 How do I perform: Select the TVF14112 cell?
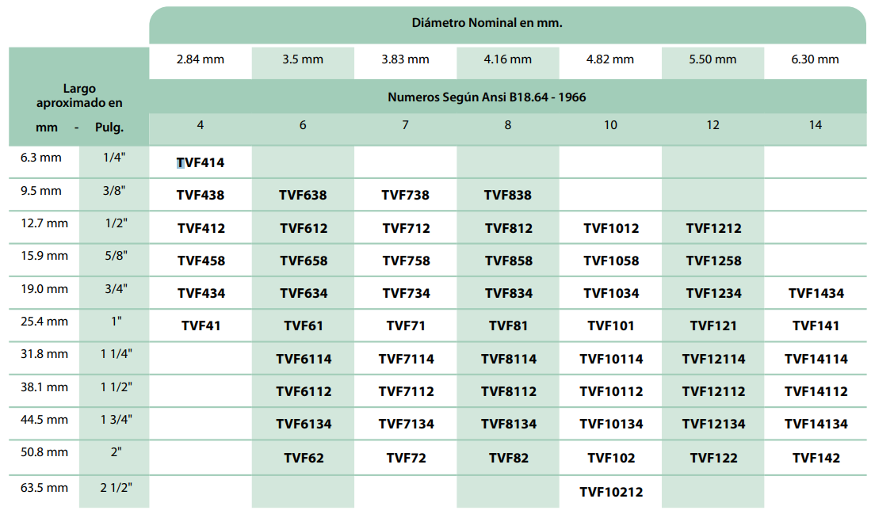click(x=816, y=391)
